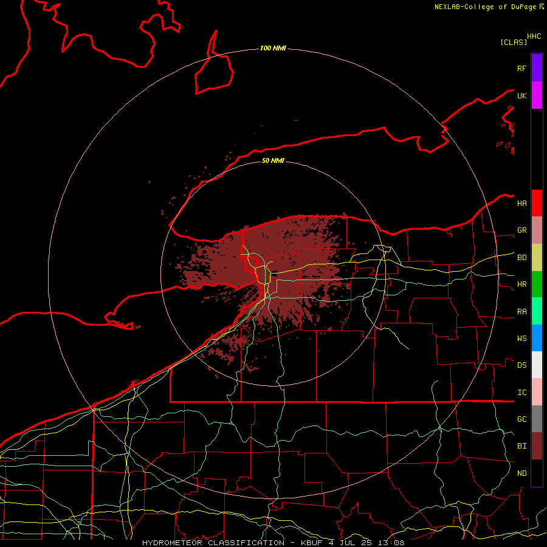Image resolution: width=547 pixels, height=547 pixels.
Task: Select the light pink IC legend swatch
Action: click(537, 392)
